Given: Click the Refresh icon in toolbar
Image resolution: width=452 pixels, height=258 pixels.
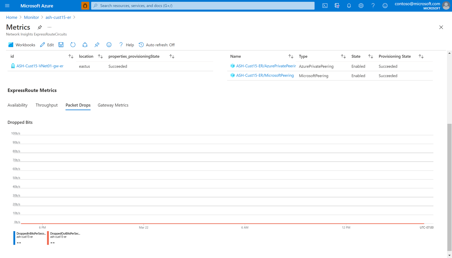Looking at the screenshot, I should 73,45.
